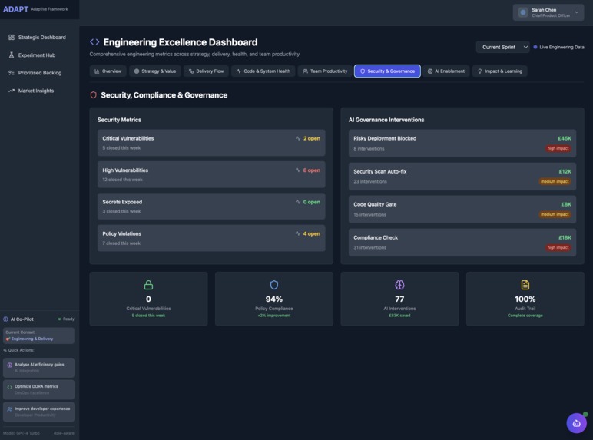This screenshot has width=593, height=440.
Task: Click the people icon on Improve developer experience
Action: (x=10, y=409)
